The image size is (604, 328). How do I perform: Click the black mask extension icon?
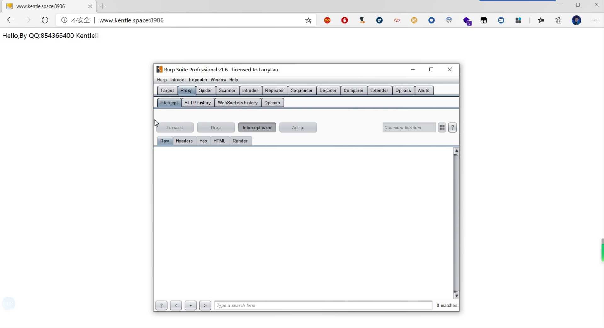484,20
